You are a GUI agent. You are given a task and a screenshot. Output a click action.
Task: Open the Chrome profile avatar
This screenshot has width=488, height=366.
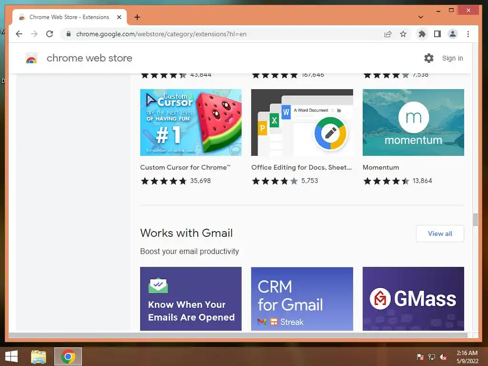(453, 34)
